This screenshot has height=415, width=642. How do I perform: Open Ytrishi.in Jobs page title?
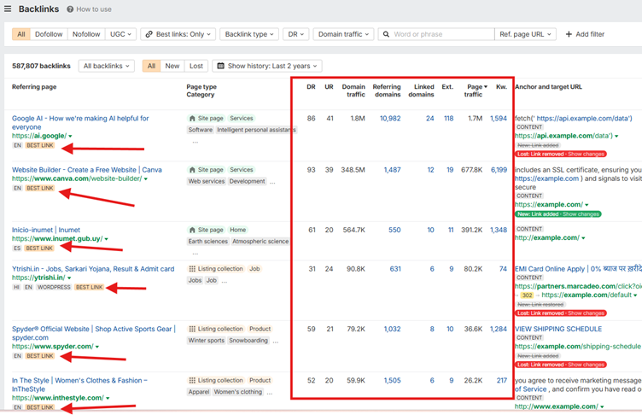(x=93, y=269)
